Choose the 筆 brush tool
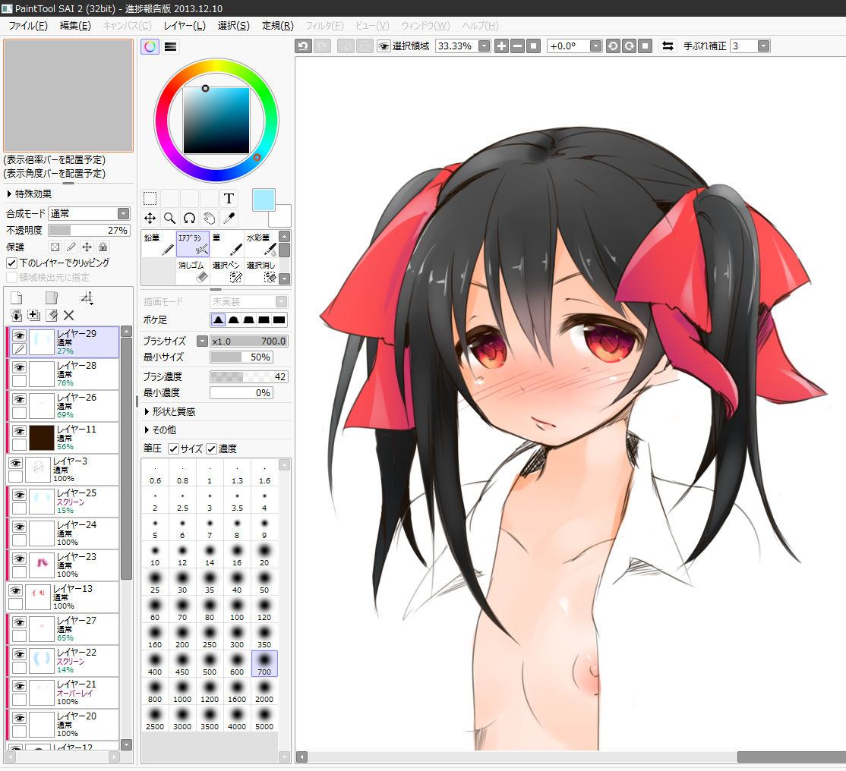 click(x=227, y=244)
